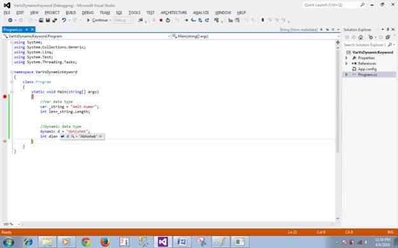Screen dimensions: 398x248
Task: Open the Undo history dropdown arrow
Action: tap(69, 20)
